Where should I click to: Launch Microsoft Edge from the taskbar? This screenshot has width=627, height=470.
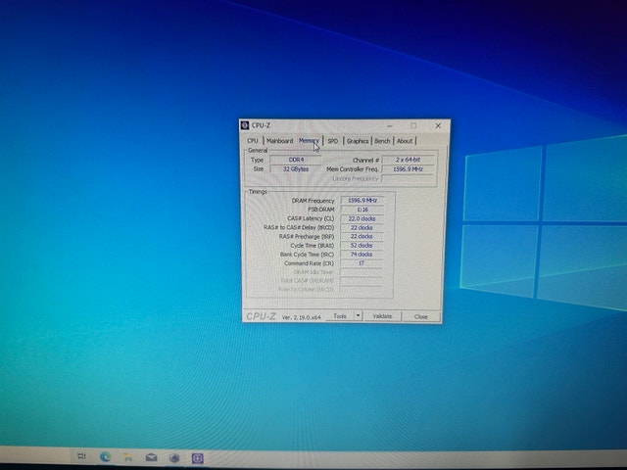105,456
